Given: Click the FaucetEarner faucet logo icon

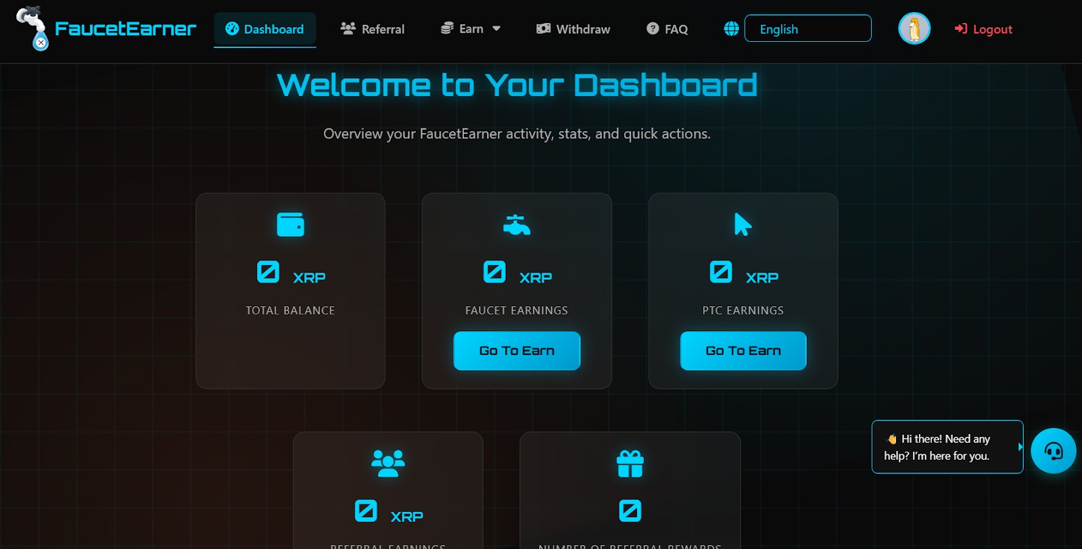Looking at the screenshot, I should coord(32,28).
